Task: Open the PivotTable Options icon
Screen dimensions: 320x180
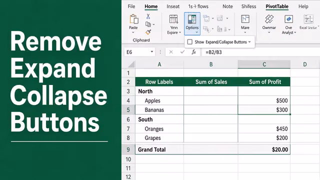Action: (192, 19)
